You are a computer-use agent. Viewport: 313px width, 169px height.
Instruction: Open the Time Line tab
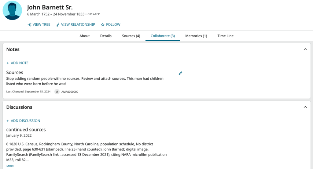pyautogui.click(x=225, y=36)
